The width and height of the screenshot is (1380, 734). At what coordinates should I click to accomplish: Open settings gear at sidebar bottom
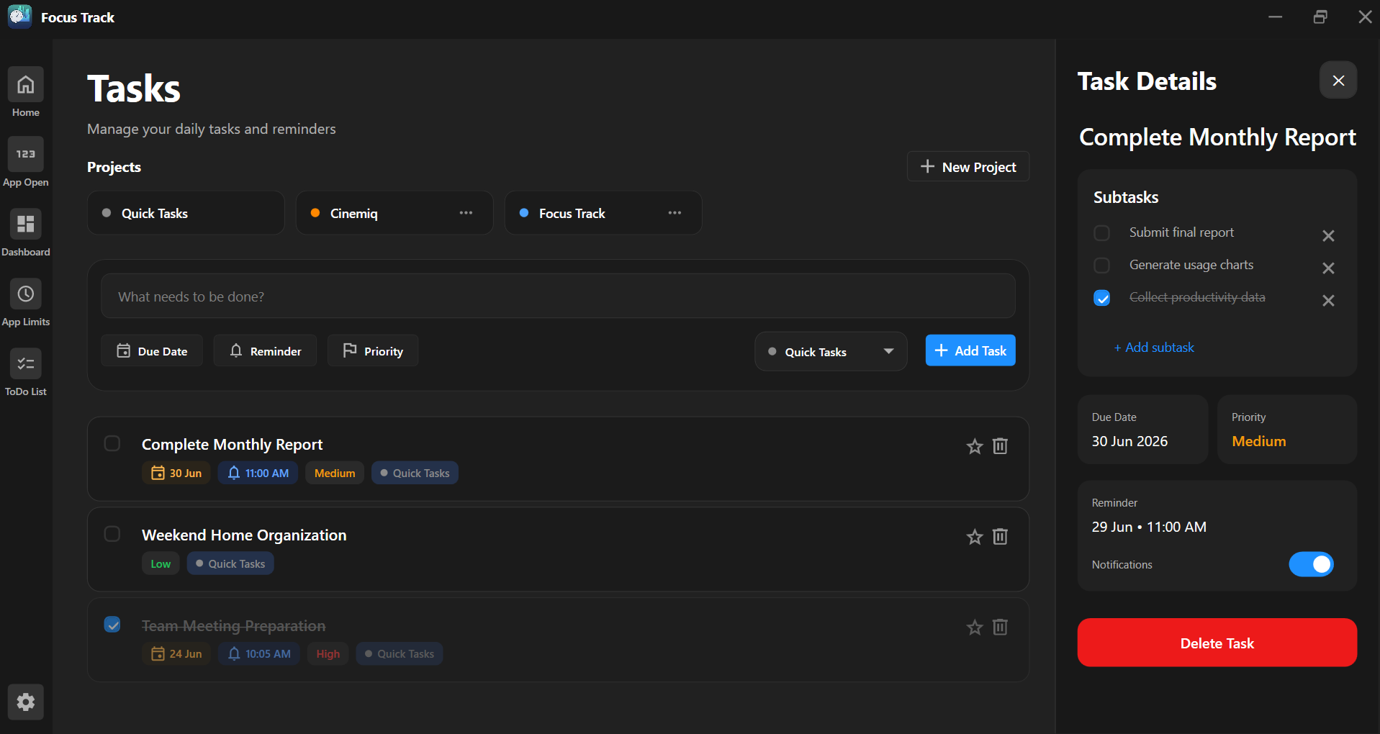click(x=26, y=702)
